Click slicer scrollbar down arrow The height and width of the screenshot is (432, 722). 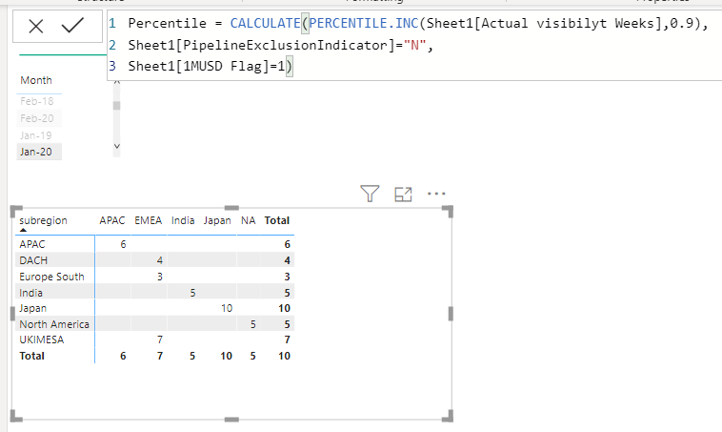tap(116, 146)
